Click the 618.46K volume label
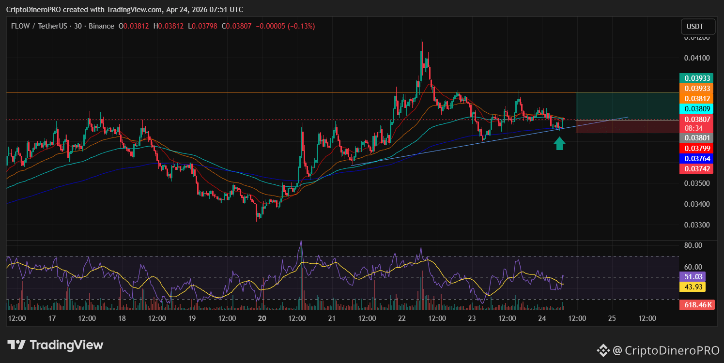 [x=696, y=304]
